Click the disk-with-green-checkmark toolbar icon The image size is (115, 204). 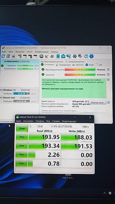point(30,56)
